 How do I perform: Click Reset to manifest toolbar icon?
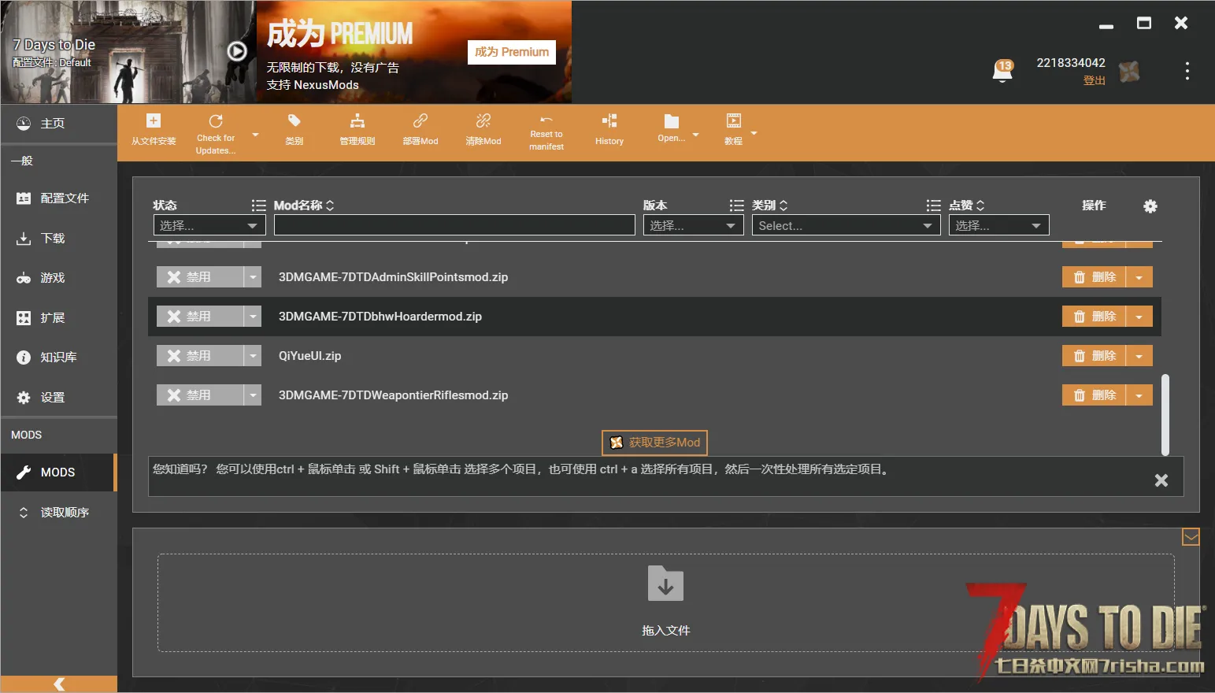coord(546,120)
